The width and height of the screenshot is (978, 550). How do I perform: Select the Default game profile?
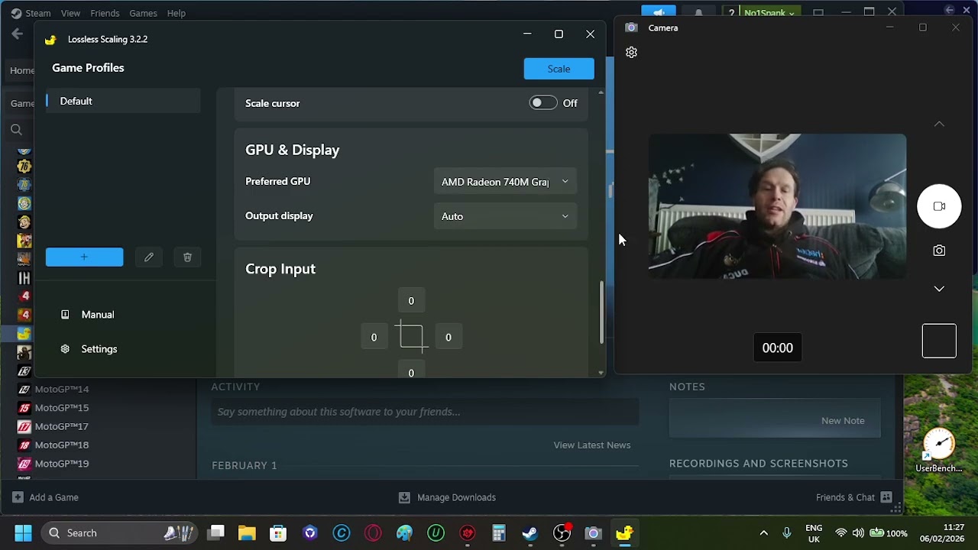(123, 101)
